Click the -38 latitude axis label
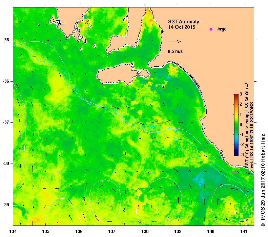The height and width of the screenshot is (237, 268). click(5, 164)
